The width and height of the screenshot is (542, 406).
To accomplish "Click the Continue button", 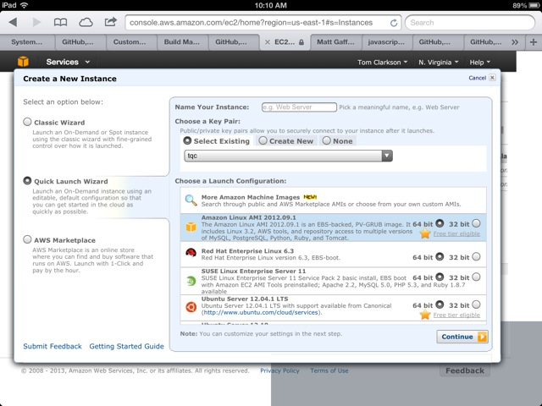I will click(462, 337).
